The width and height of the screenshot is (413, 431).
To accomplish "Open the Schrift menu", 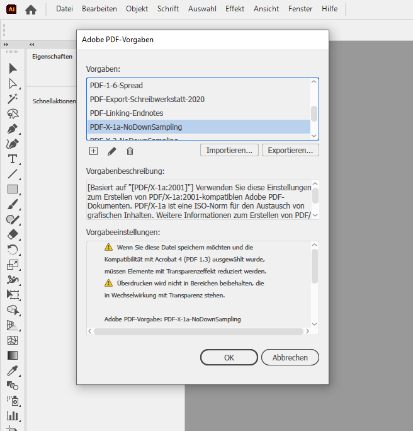I will (168, 9).
